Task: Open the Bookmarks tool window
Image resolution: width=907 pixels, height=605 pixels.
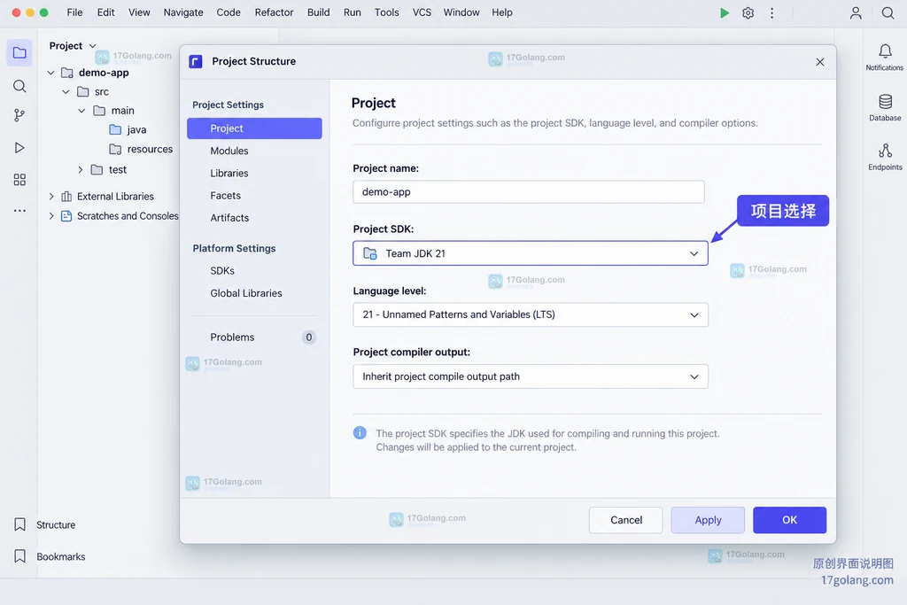Action: [19, 556]
